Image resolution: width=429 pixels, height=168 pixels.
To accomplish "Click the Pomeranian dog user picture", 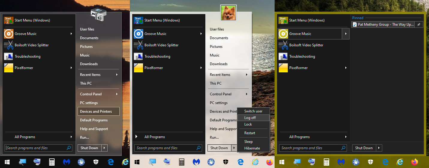I will coord(228,13).
